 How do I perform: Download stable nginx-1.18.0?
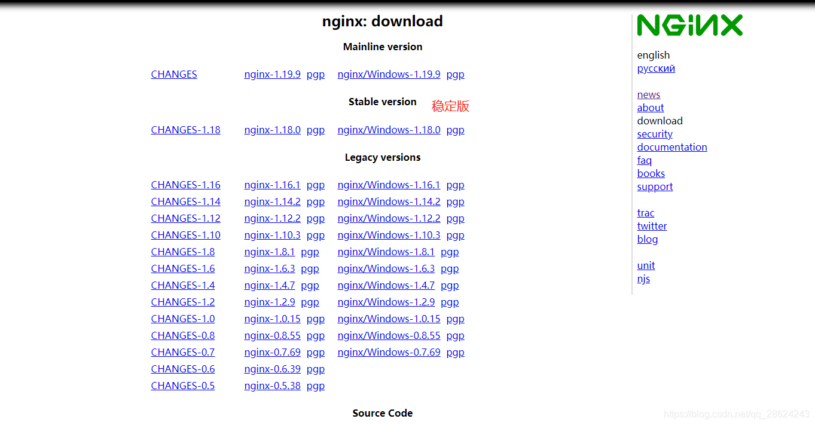tap(272, 130)
